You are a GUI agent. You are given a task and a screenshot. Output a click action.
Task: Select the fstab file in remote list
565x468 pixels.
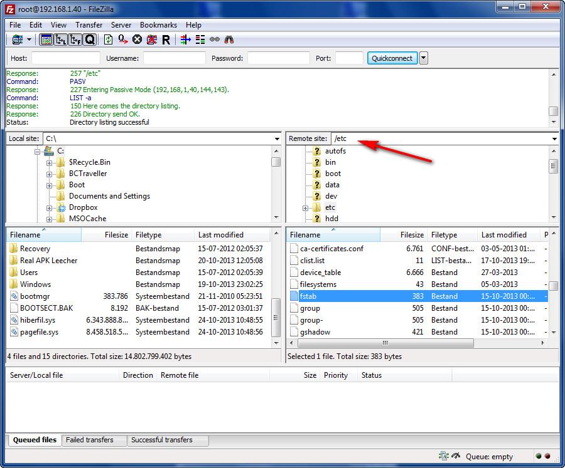(x=418, y=296)
